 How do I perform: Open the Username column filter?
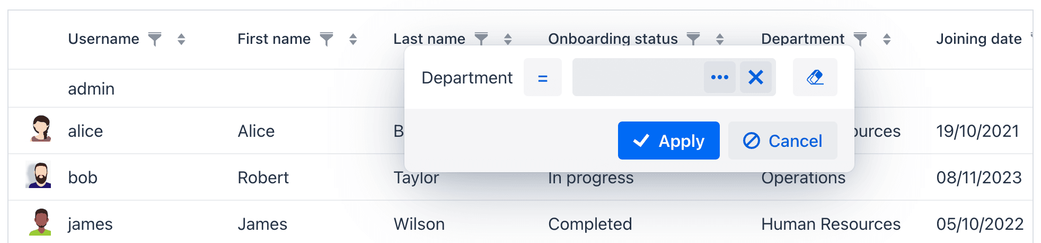pyautogui.click(x=155, y=39)
